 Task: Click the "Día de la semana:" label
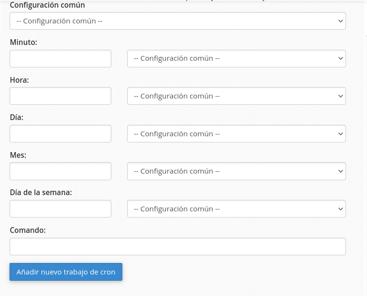point(41,193)
